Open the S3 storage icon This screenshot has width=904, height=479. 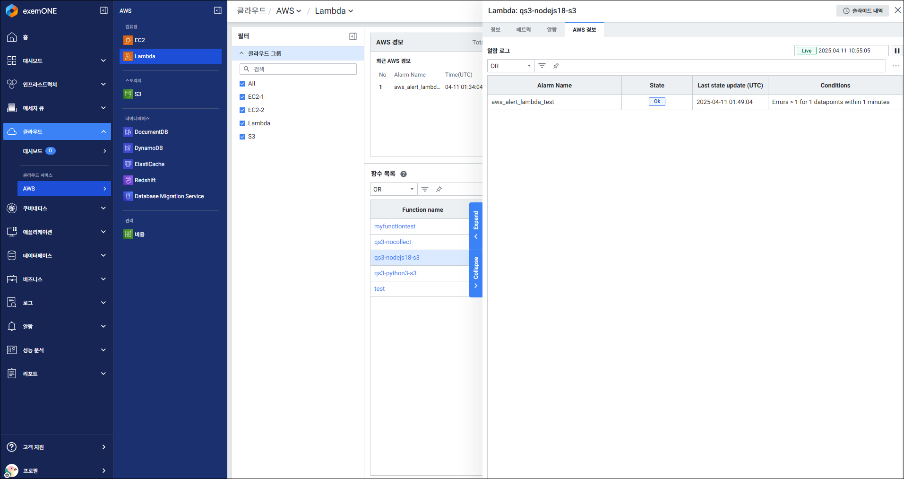pos(128,94)
